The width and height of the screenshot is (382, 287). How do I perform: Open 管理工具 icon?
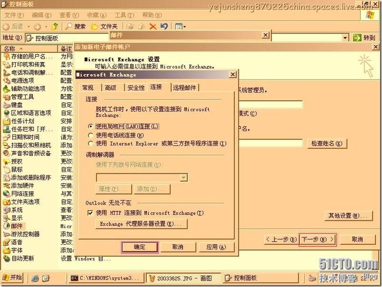(x=6, y=97)
